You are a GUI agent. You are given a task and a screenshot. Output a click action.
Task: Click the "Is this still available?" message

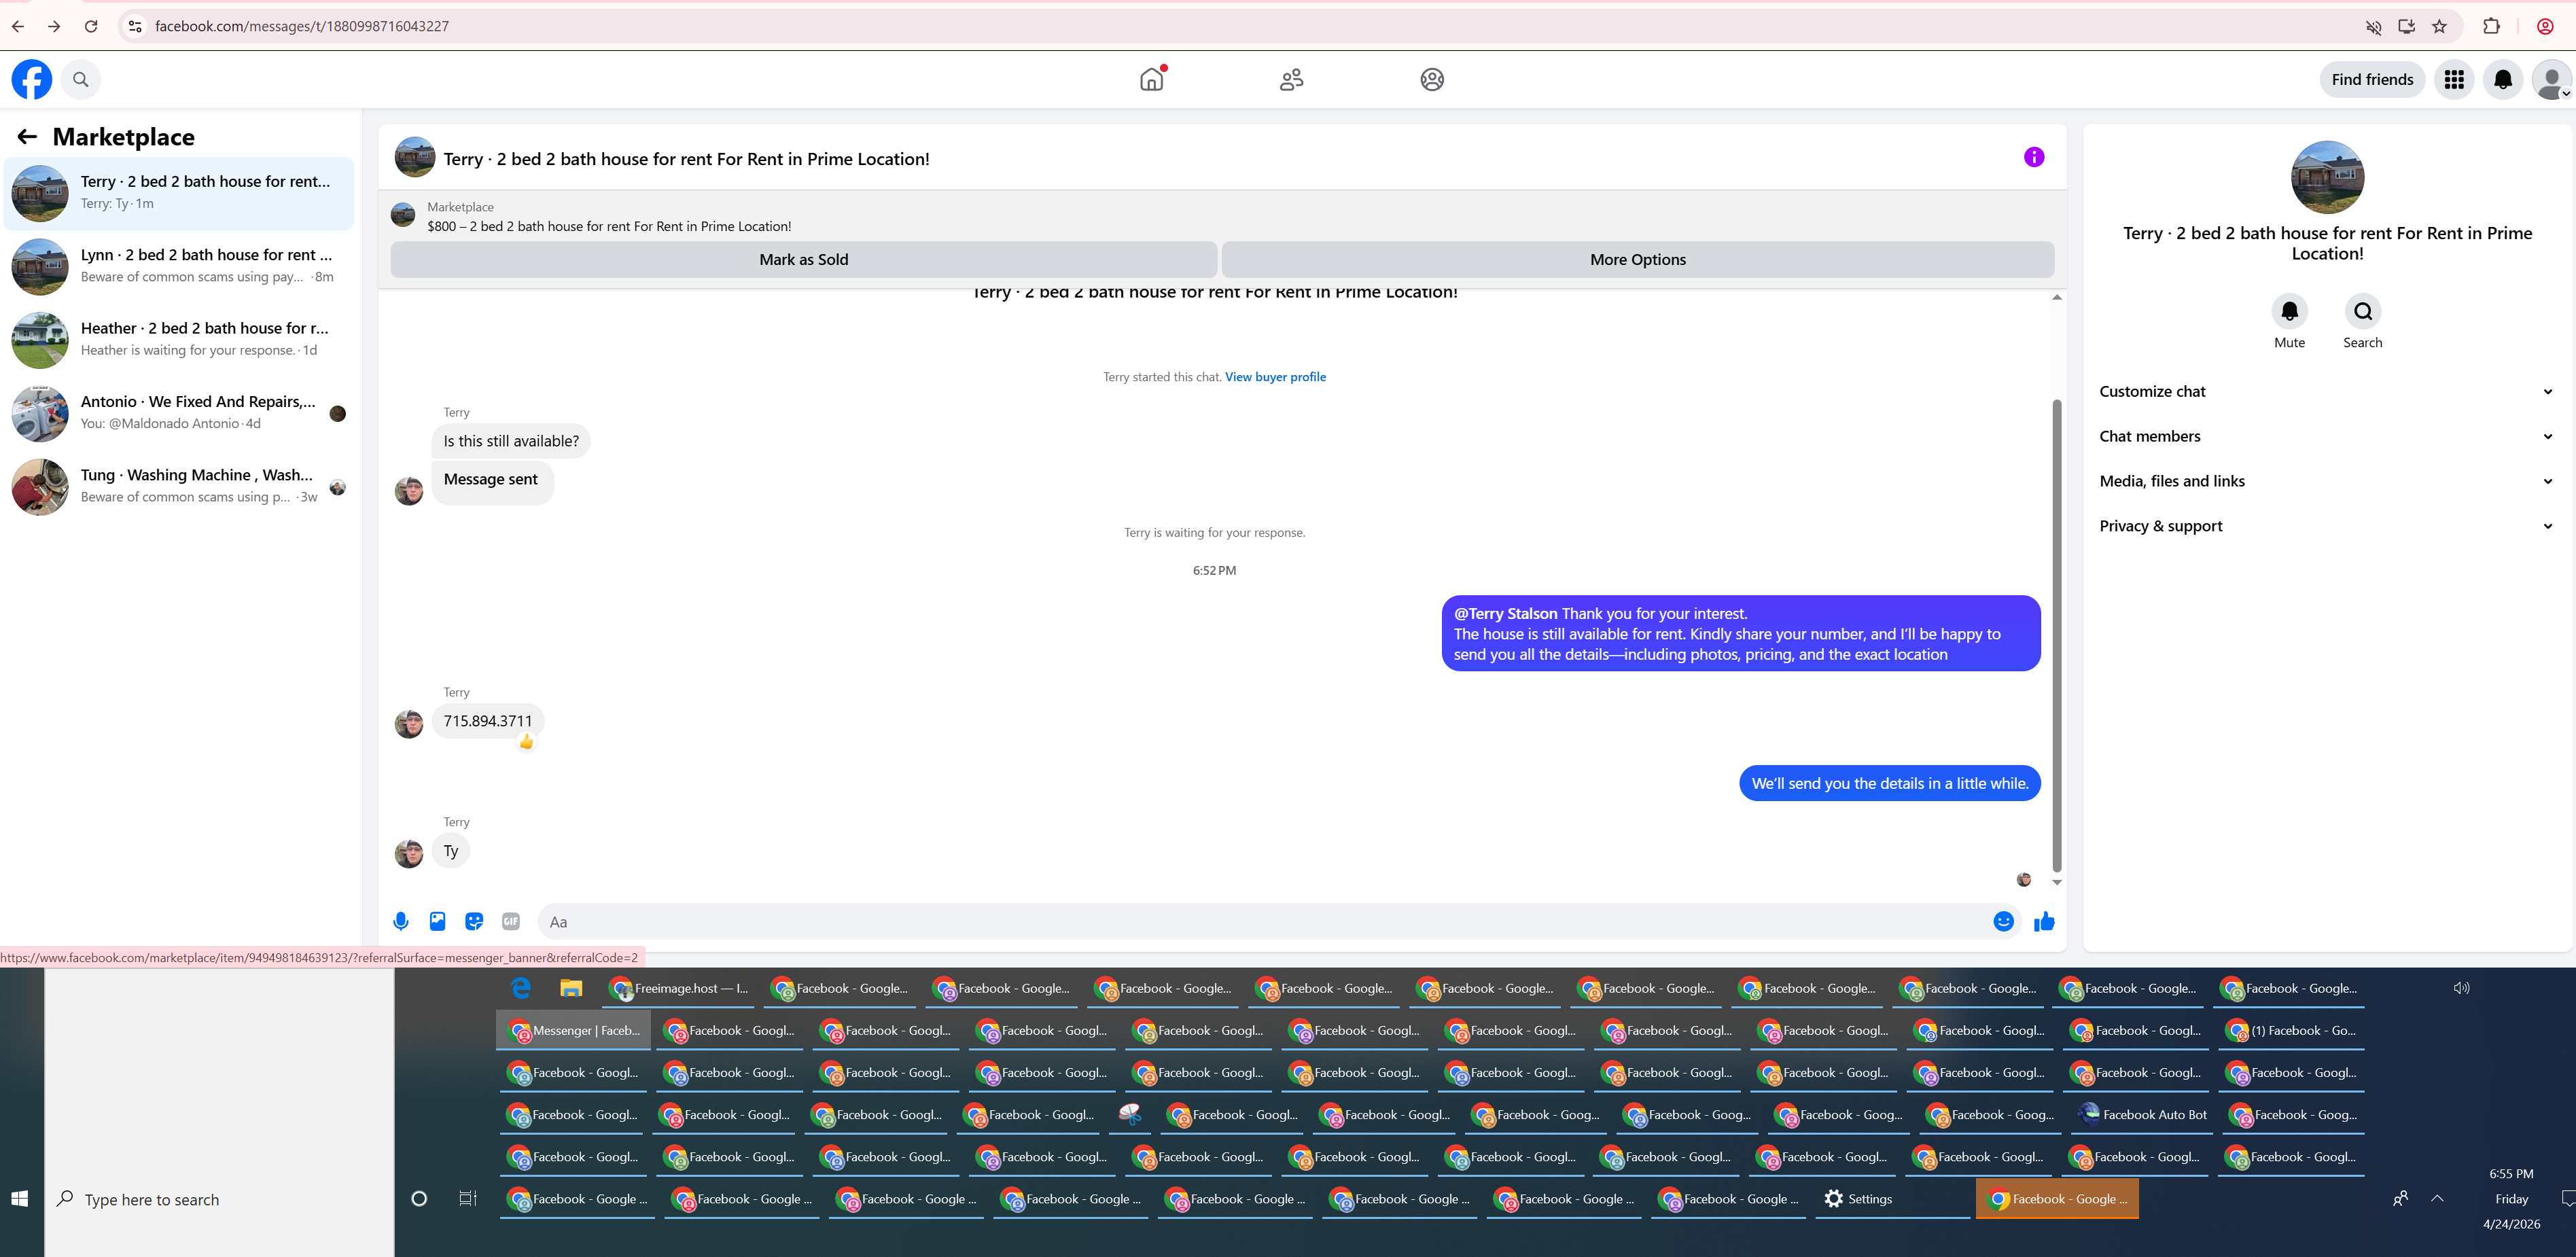click(511, 441)
